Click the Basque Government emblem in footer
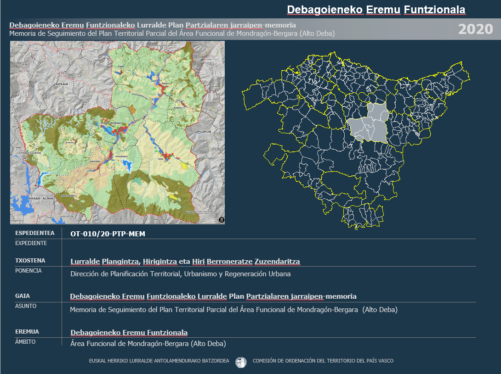The image size is (501, 374). [241, 362]
